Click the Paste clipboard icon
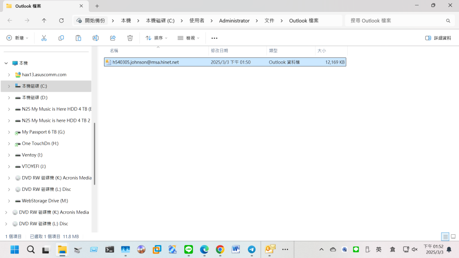This screenshot has height=258, width=459. (78, 38)
